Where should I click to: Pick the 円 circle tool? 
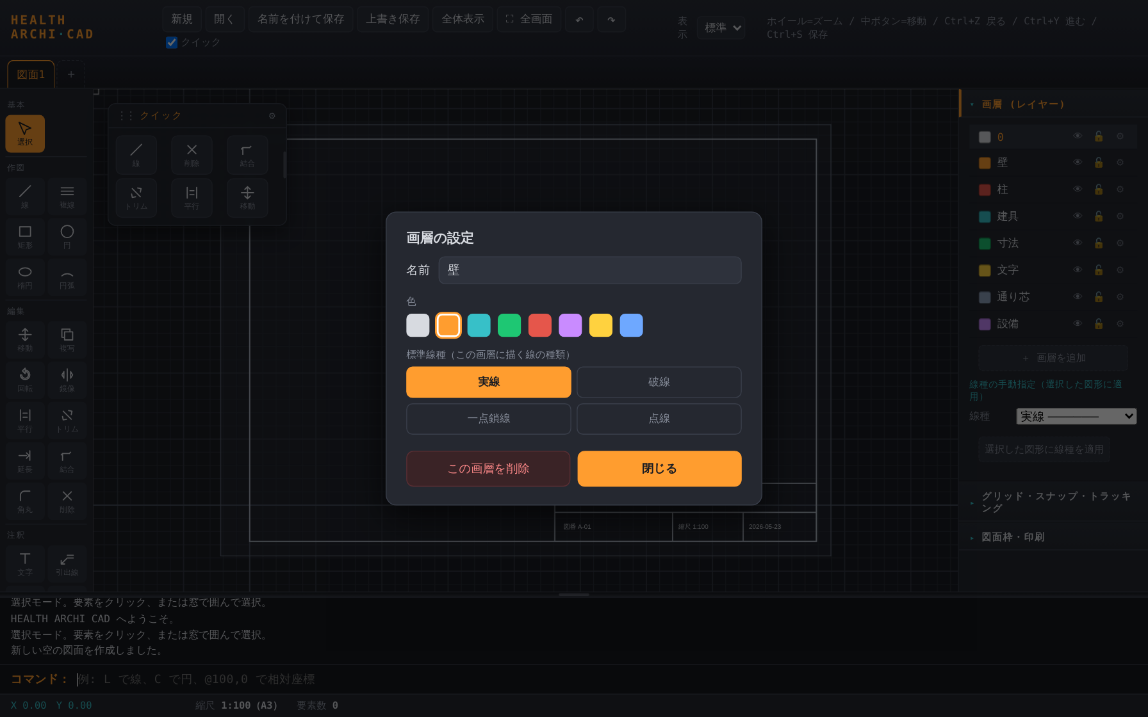67,236
